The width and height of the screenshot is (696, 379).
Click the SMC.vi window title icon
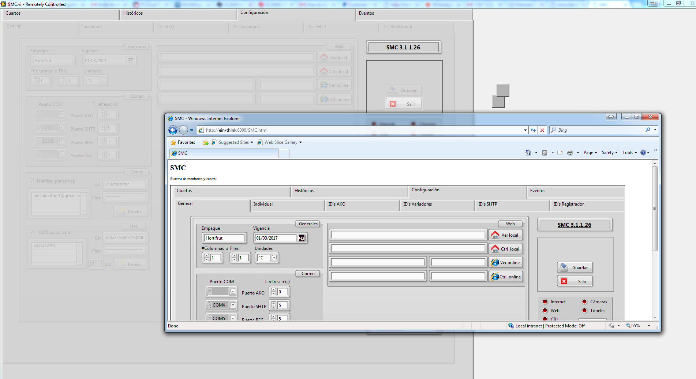3,4
